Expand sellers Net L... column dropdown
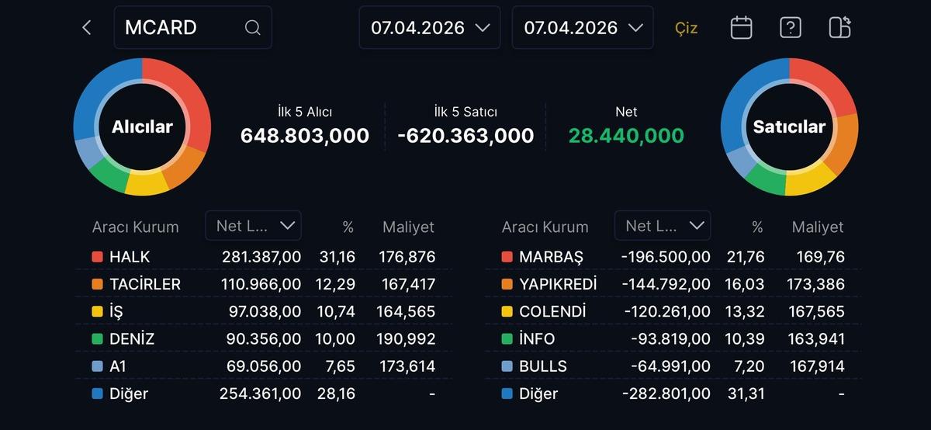Image resolution: width=931 pixels, height=430 pixels. (663, 226)
